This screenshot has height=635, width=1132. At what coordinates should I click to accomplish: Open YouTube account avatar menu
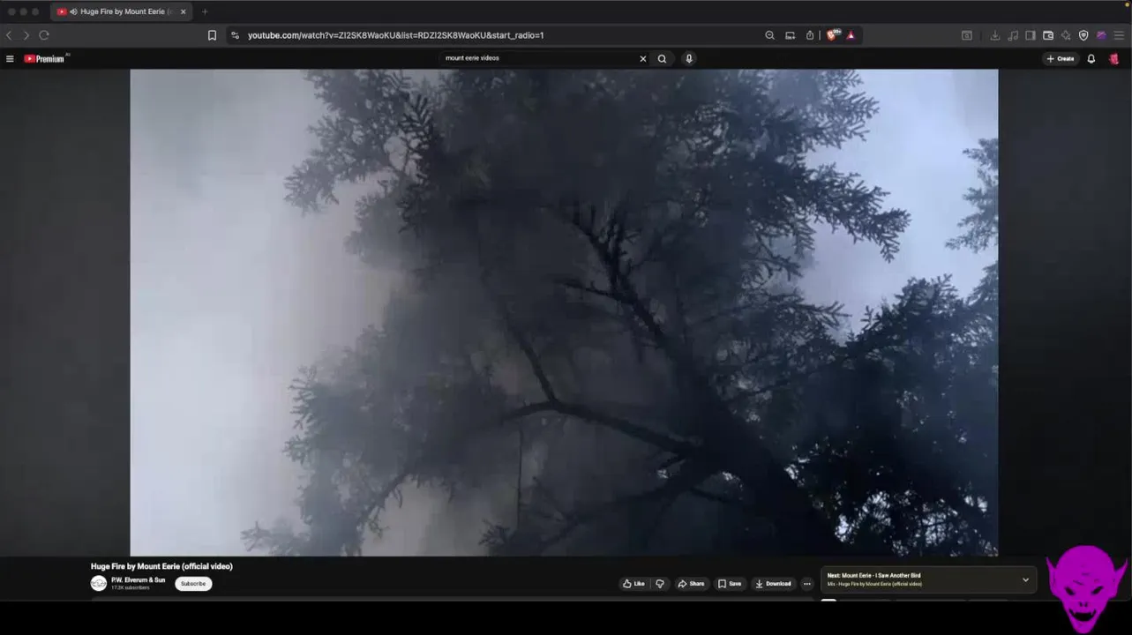click(x=1114, y=59)
